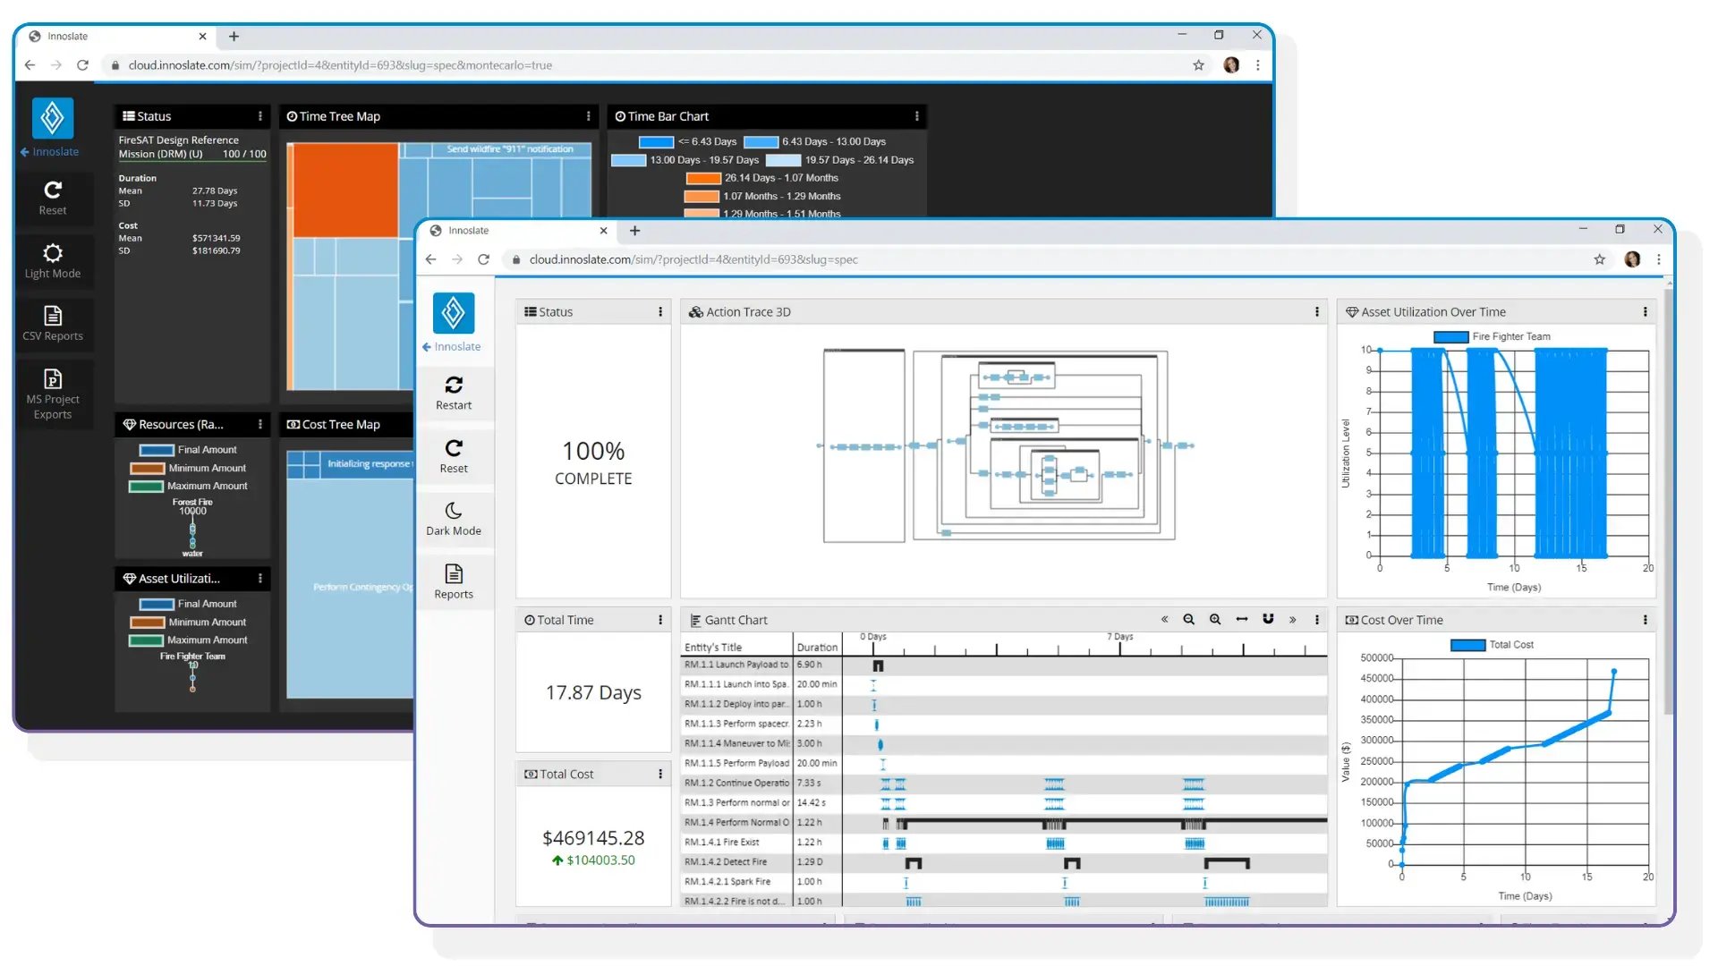Click the Innoslate logo in back window
The height and width of the screenshot is (966, 1718).
pyautogui.click(x=53, y=118)
